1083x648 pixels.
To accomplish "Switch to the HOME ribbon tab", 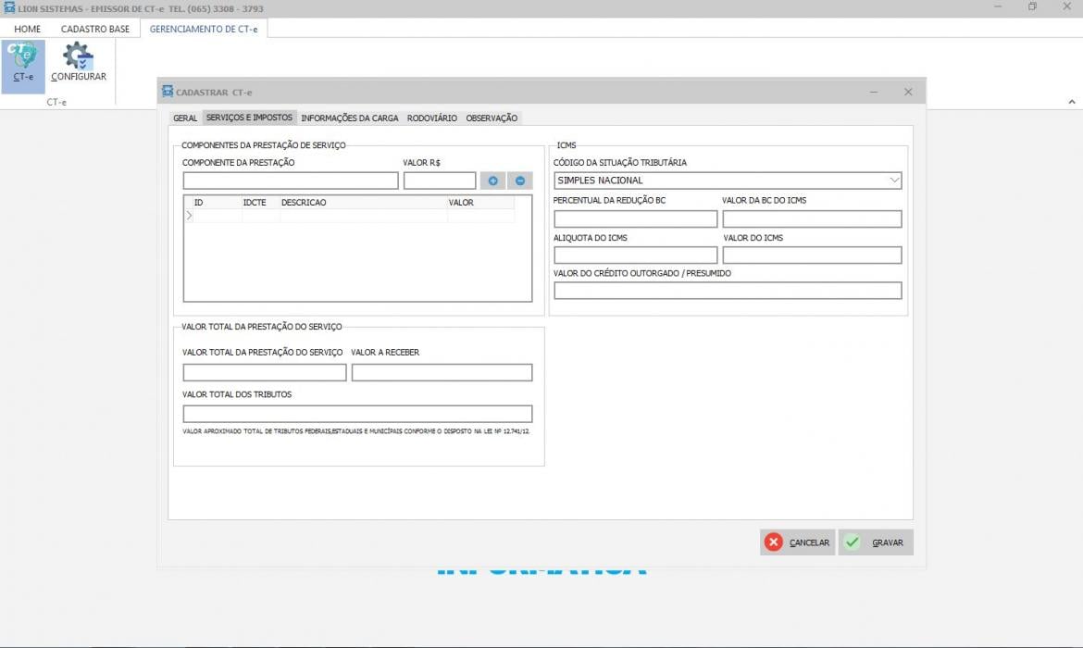I will [28, 29].
